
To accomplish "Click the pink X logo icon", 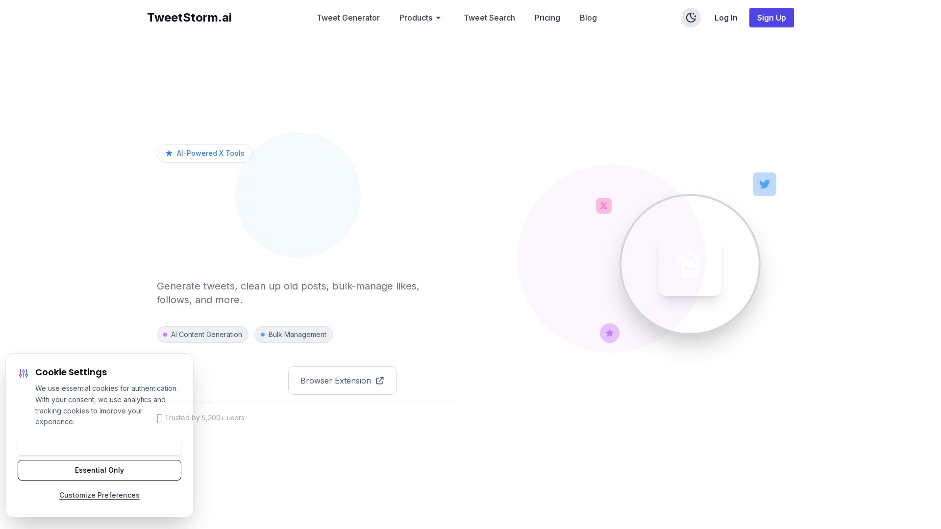I will tap(603, 206).
